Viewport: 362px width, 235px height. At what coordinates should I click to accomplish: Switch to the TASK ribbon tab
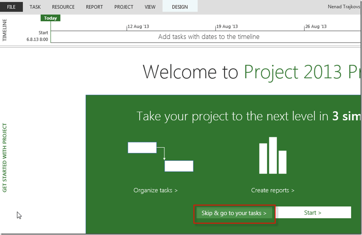35,7
